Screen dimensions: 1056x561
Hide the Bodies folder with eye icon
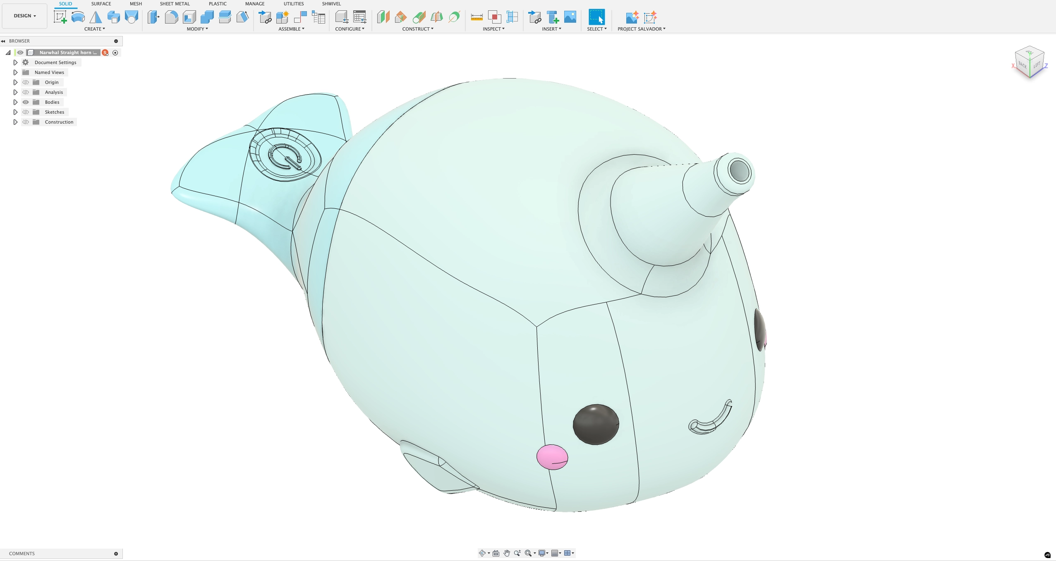tap(26, 102)
